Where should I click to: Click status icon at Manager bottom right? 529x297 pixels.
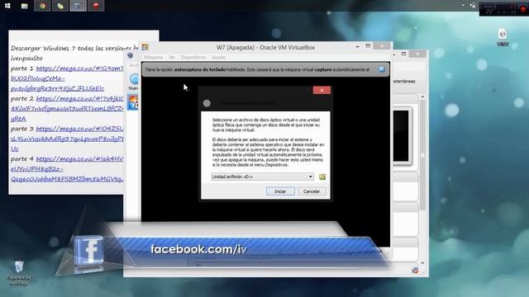click(x=415, y=270)
